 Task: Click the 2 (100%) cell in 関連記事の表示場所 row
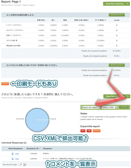[x=53, y=46]
